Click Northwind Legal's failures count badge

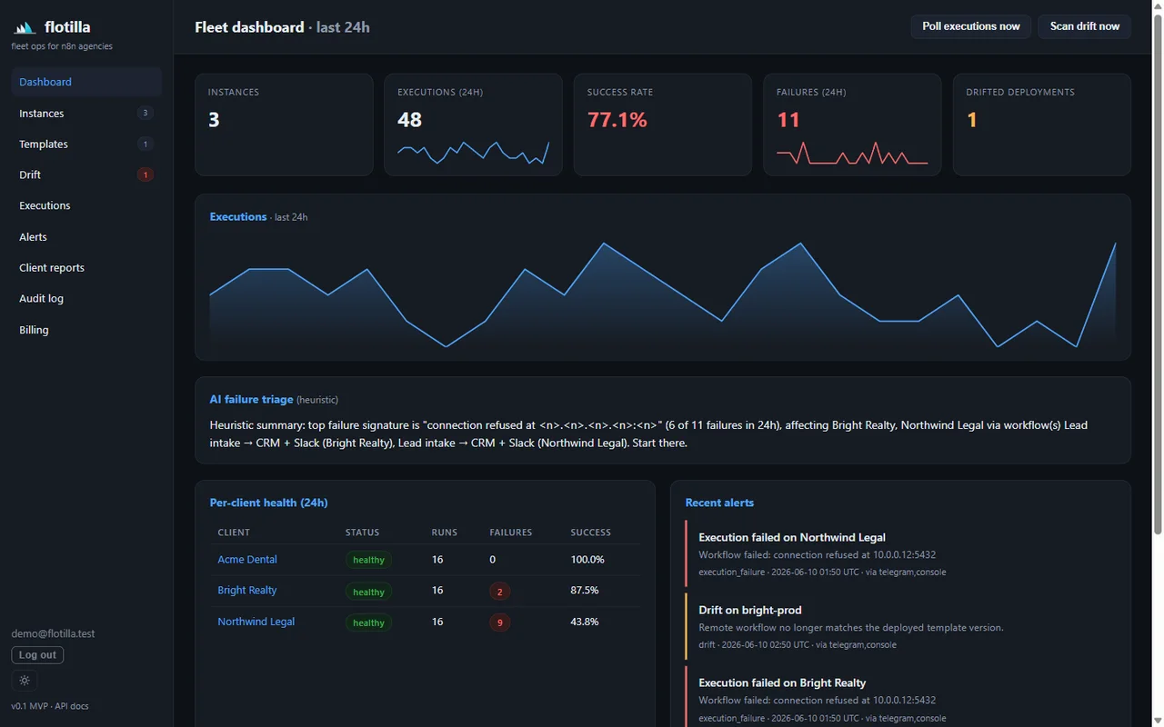point(499,622)
